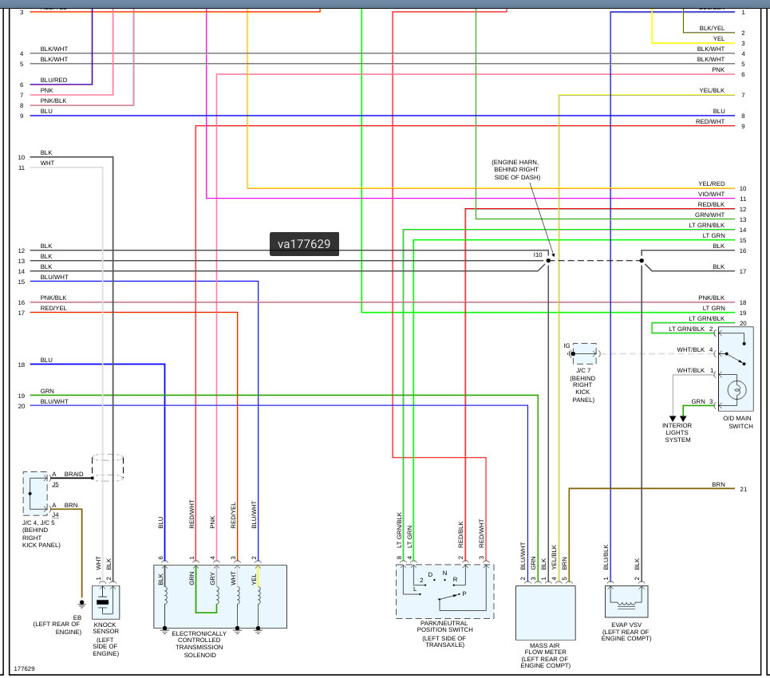Click the R position letter in park/neutral switch

point(456,580)
